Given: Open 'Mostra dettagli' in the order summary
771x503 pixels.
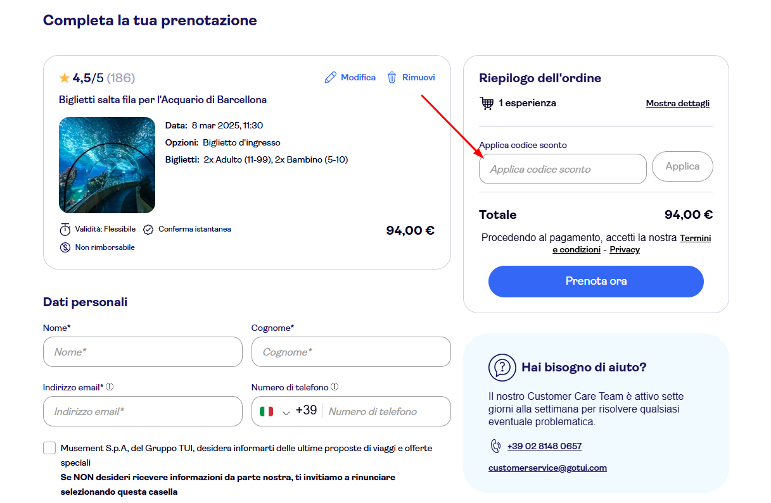Looking at the screenshot, I should point(677,103).
